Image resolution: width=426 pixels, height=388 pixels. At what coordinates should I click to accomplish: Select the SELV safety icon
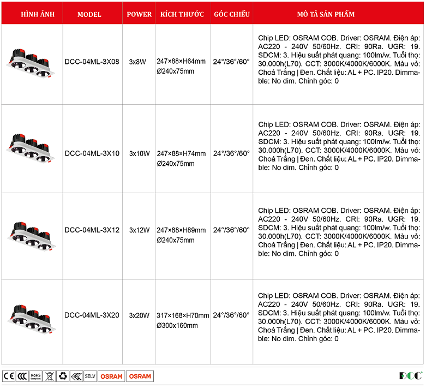coord(90,376)
